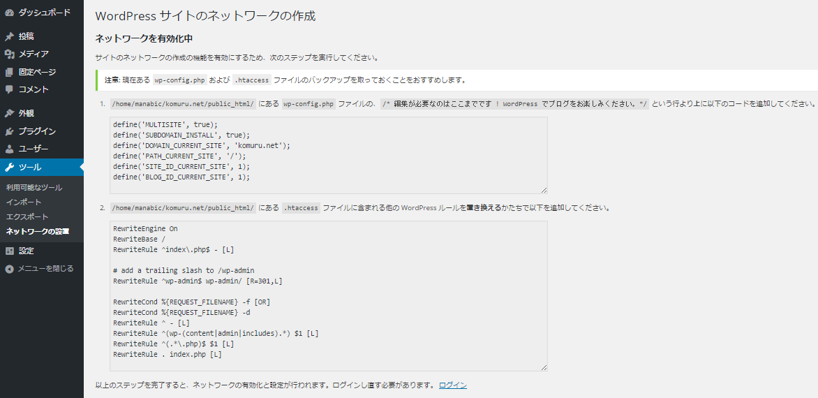Click .htaccess code tag in the notice

tap(251, 80)
